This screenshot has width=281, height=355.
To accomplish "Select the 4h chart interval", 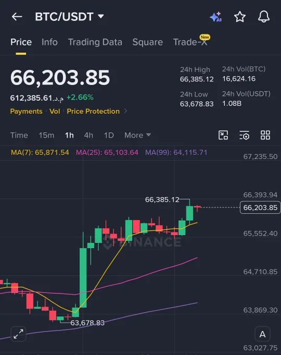I will click(x=89, y=135).
